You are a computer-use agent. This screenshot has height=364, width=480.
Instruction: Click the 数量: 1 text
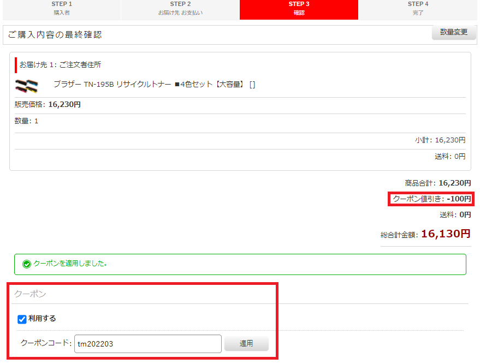pyautogui.click(x=26, y=121)
